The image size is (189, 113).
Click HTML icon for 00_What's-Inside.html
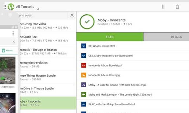pos(84,46)
